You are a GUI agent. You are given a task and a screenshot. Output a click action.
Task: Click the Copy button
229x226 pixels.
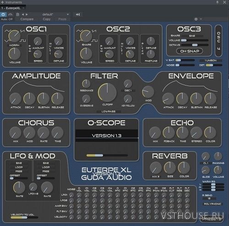[47, 19]
